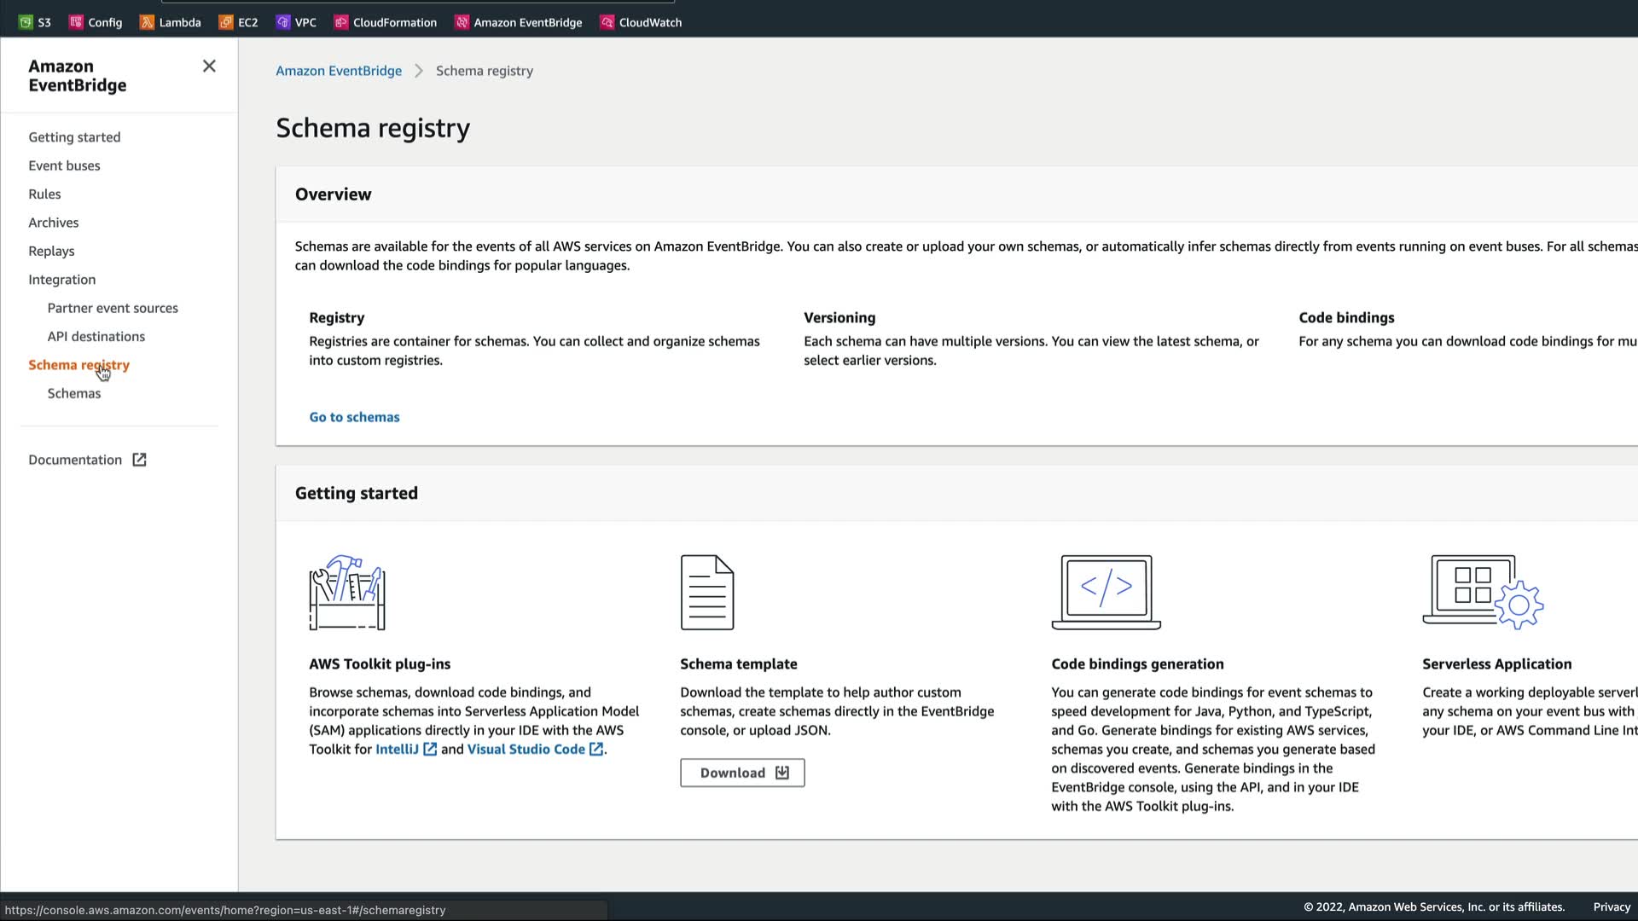Image resolution: width=1638 pixels, height=921 pixels.
Task: Download the schema template
Action: [742, 773]
